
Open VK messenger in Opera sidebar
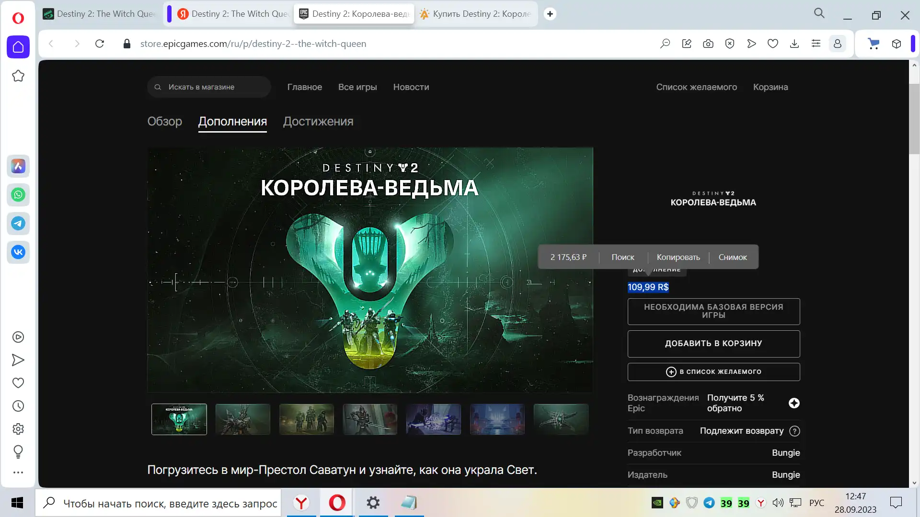tap(18, 252)
